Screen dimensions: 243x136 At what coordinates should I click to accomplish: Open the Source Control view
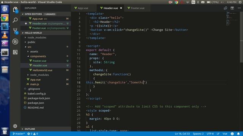[x=15, y=31]
